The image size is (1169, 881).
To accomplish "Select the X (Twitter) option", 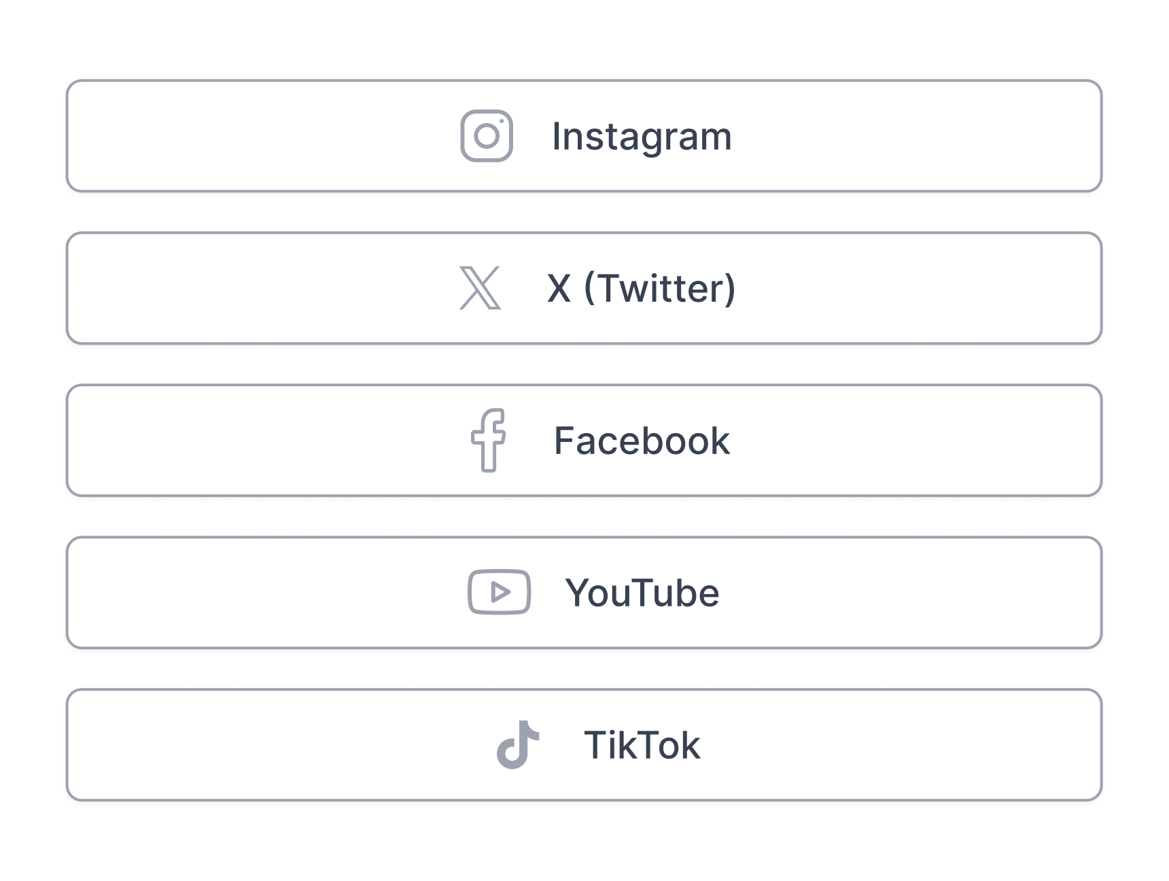I will [583, 288].
